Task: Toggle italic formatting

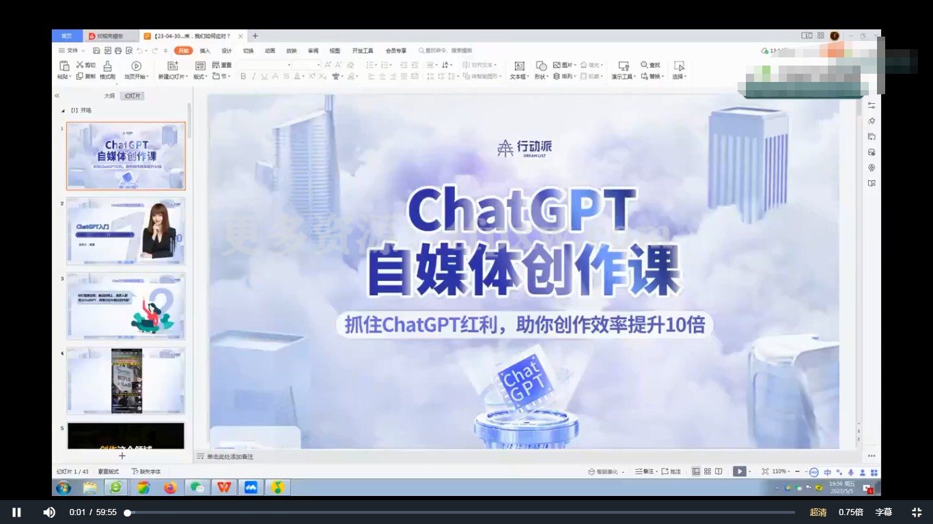Action: pos(252,77)
